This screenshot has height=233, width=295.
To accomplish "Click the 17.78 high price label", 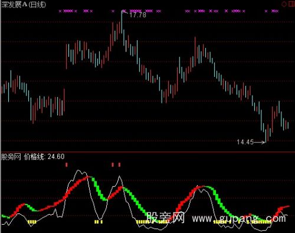I will point(137,15).
